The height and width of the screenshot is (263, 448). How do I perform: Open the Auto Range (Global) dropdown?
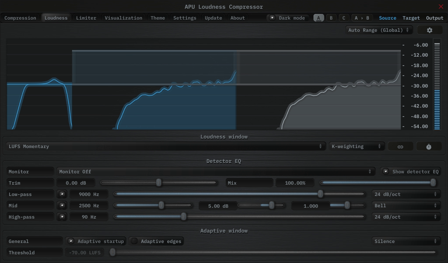379,30
